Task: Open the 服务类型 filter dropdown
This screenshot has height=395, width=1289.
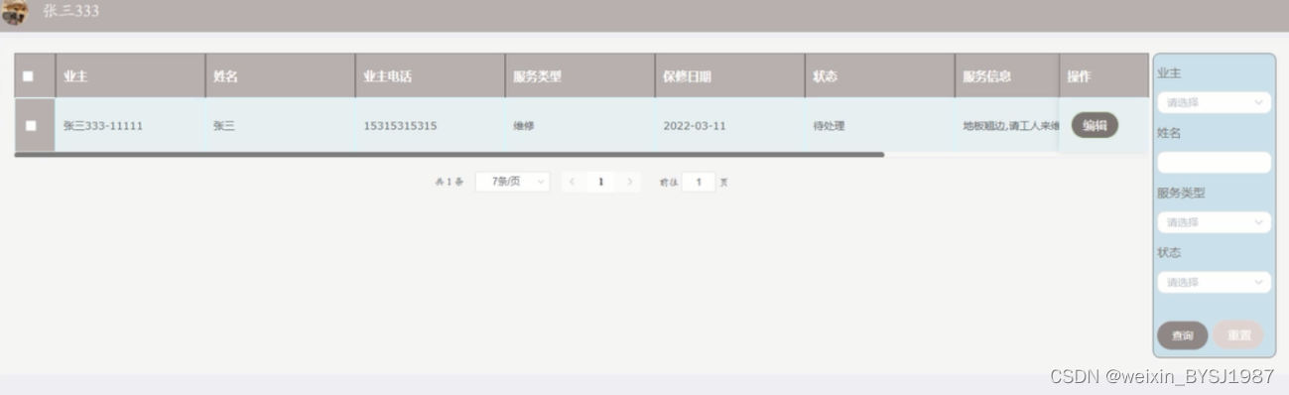Action: (x=1214, y=222)
